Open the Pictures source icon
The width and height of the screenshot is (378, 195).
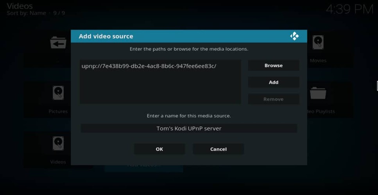tap(58, 93)
